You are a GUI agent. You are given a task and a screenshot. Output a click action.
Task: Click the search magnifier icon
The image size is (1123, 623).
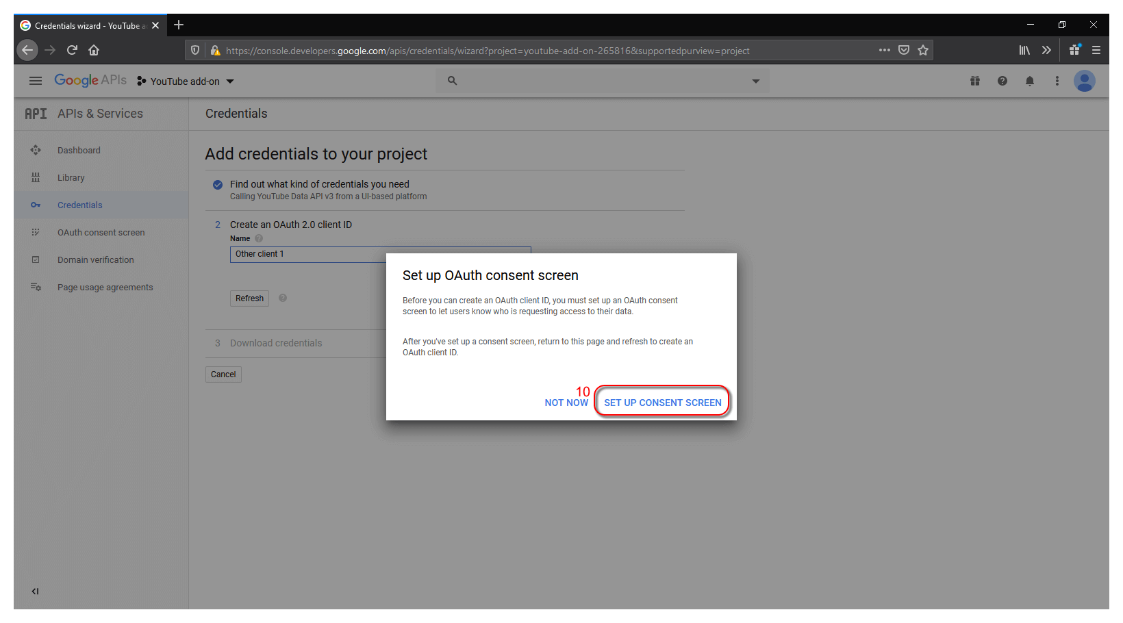(x=452, y=81)
